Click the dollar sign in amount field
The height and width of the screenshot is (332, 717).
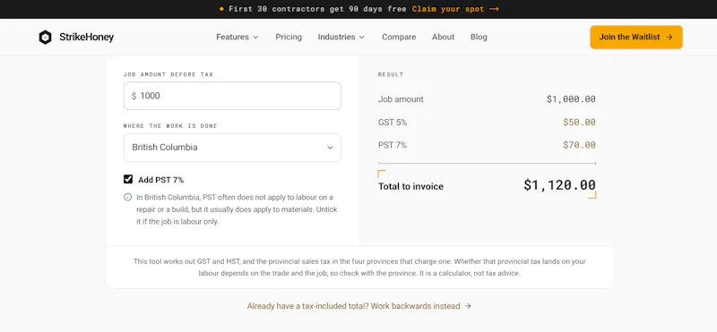coord(134,96)
